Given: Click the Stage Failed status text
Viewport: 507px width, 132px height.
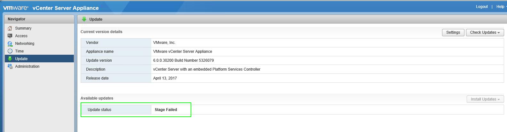Looking at the screenshot, I should tap(166, 110).
